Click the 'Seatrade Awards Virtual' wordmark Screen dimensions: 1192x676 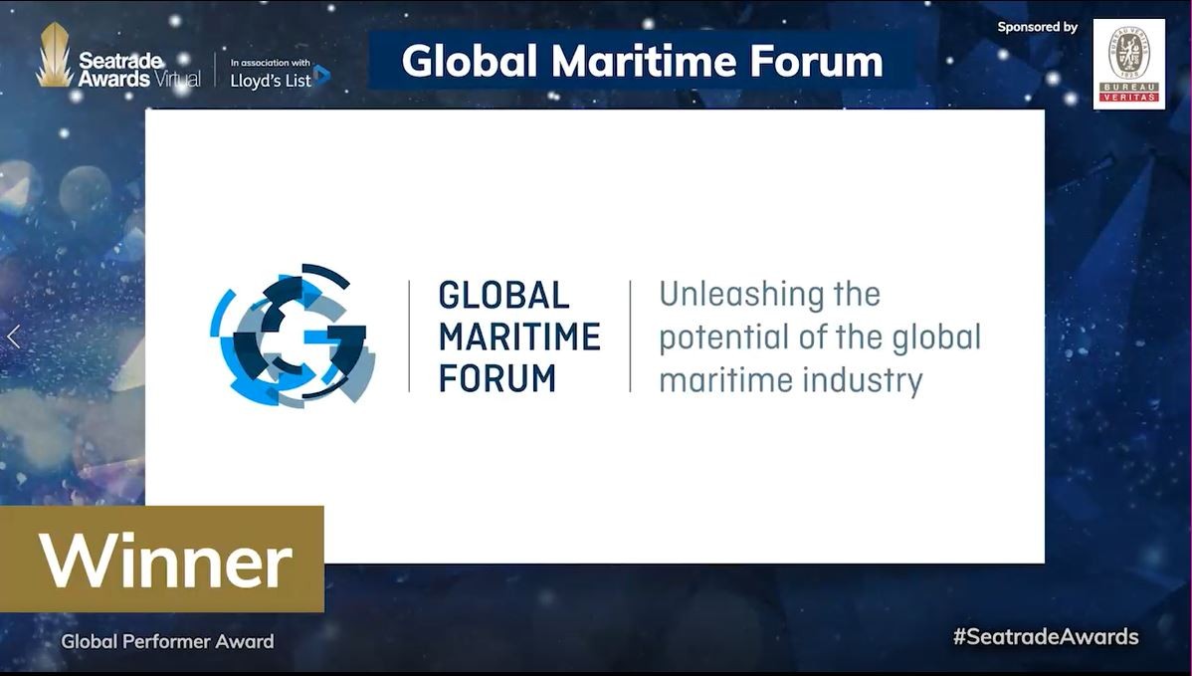(x=140, y=70)
